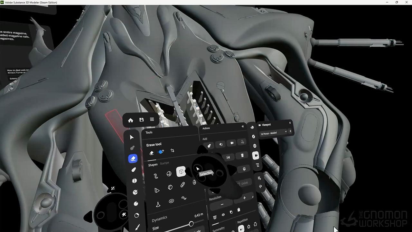This screenshot has height=232, width=412.
Task: Collapse the Actions panel with double chevron
Action: (243, 127)
